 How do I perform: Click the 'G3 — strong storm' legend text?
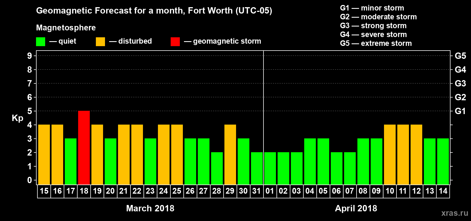pyautogui.click(x=373, y=26)
